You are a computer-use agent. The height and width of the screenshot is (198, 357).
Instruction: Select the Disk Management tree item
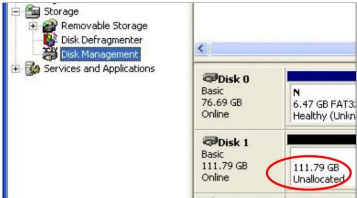(100, 54)
